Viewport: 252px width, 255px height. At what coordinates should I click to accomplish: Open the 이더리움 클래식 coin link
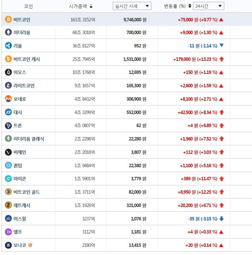coord(29,139)
